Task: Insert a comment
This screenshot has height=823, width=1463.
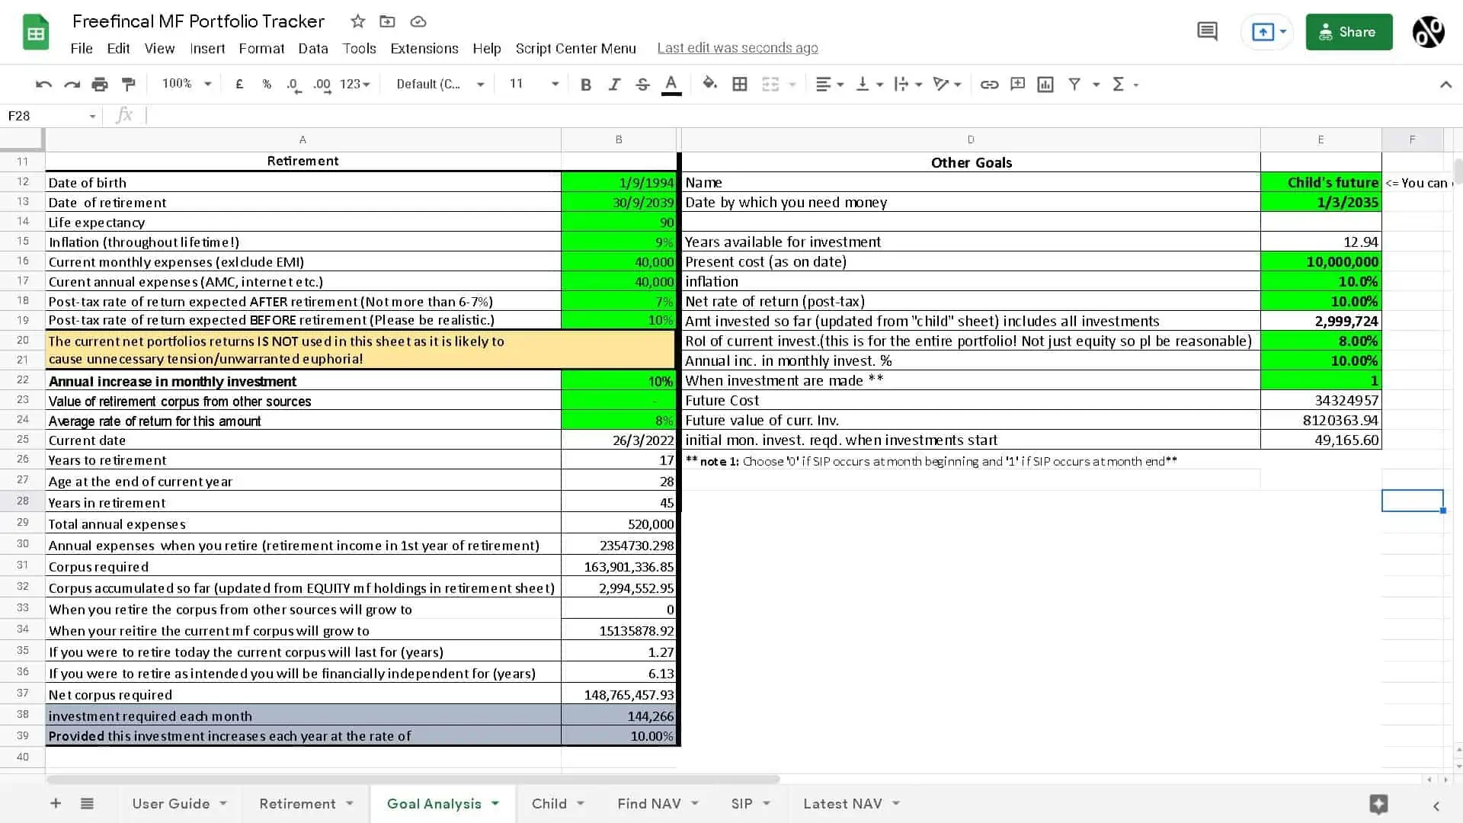Action: coord(1017,85)
